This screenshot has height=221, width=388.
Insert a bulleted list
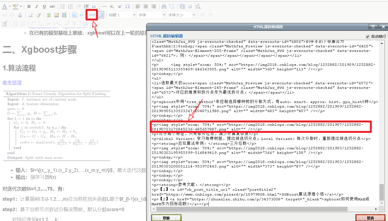(x=63, y=6)
